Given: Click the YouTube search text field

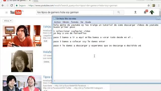Looking at the screenshot, I should 75,12.
